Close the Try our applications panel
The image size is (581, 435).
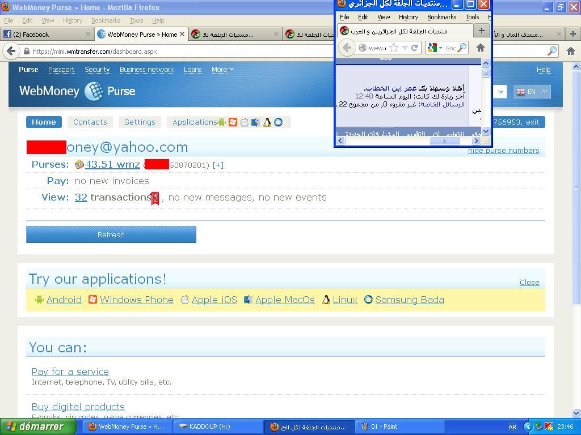pos(529,282)
